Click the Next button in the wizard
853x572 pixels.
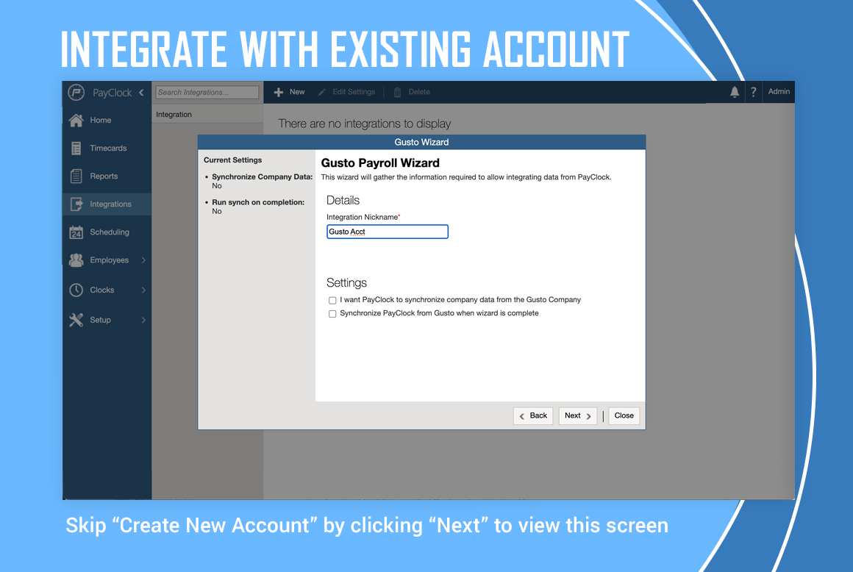click(578, 415)
